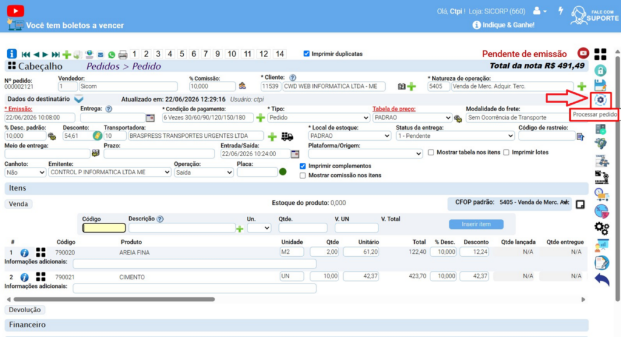Click the save floppy disk icon

[600, 85]
